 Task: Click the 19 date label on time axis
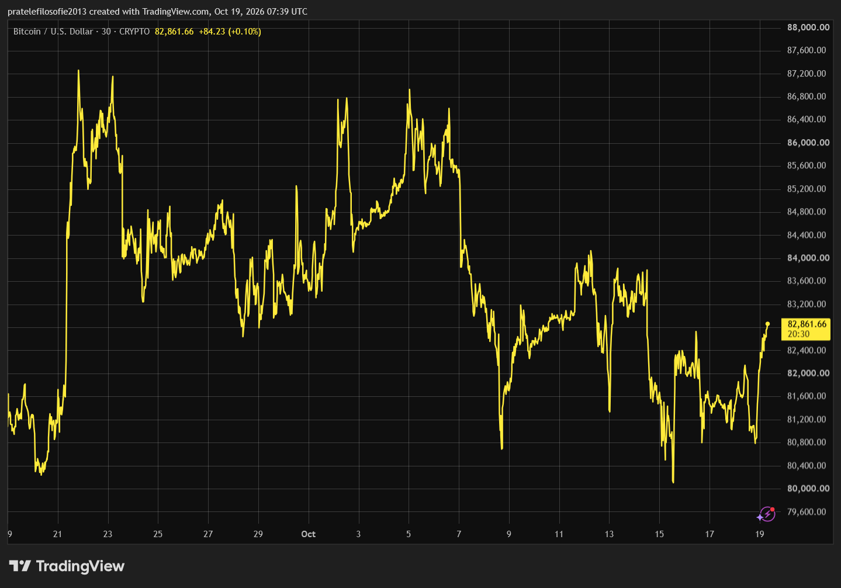click(x=759, y=534)
